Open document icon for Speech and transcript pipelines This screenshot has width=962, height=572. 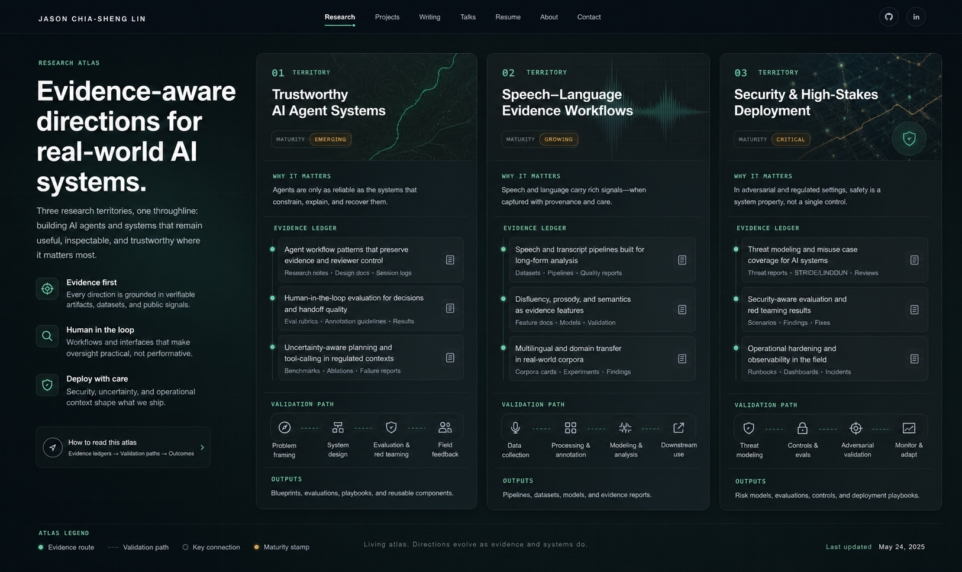click(682, 260)
